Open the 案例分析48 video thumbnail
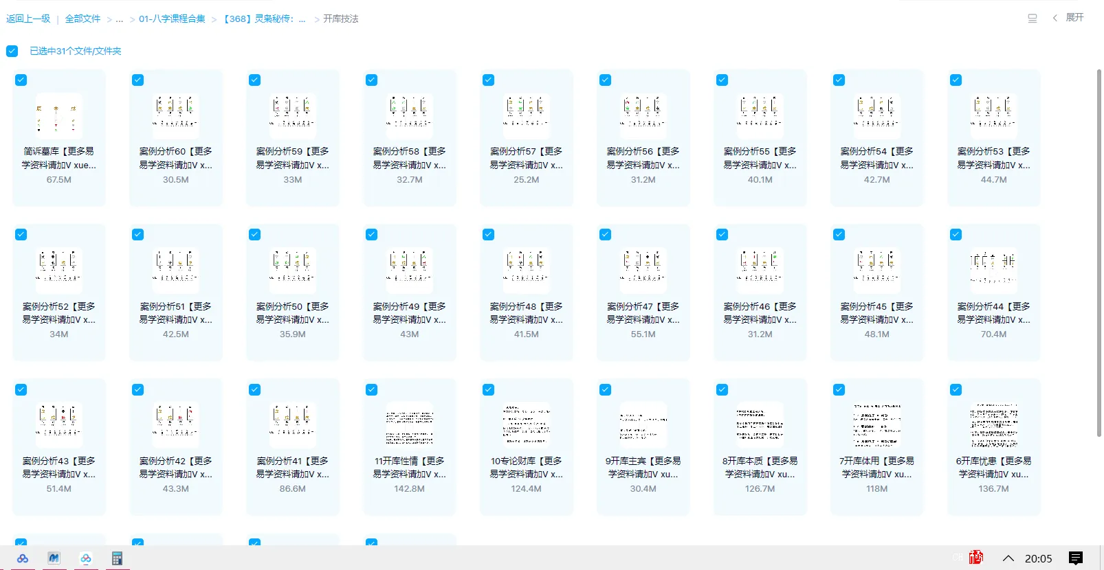Screen dimensions: 1104x570 pos(527,271)
